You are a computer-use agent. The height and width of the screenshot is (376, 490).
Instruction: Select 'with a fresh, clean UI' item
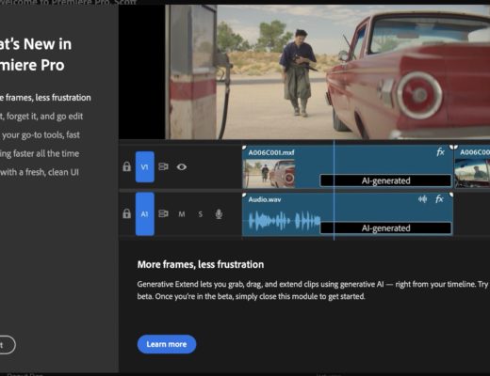(40, 172)
